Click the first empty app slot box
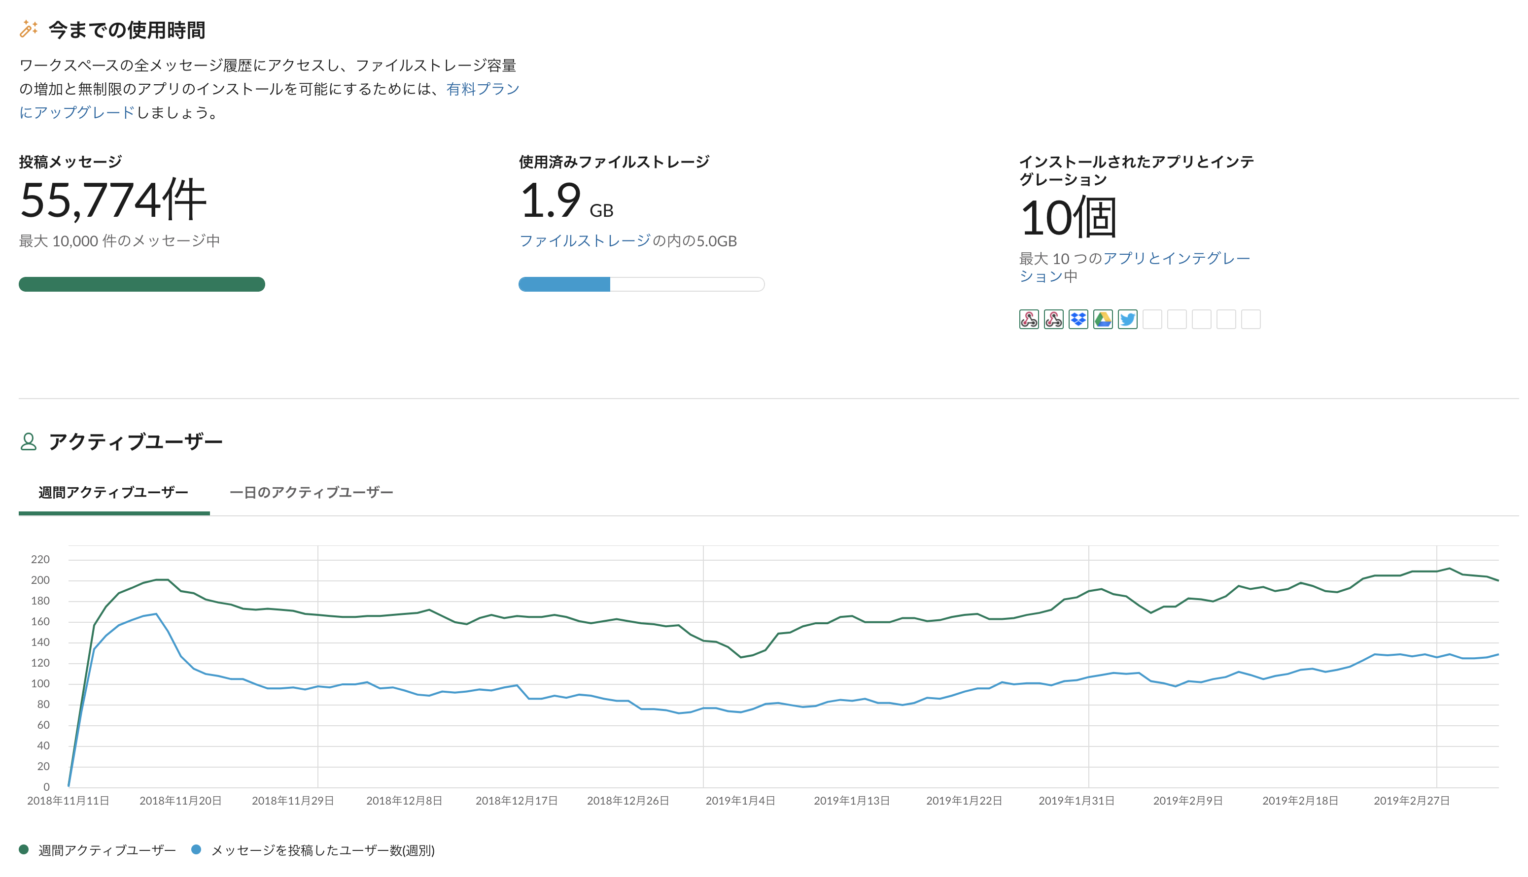The width and height of the screenshot is (1528, 877). 1152,319
